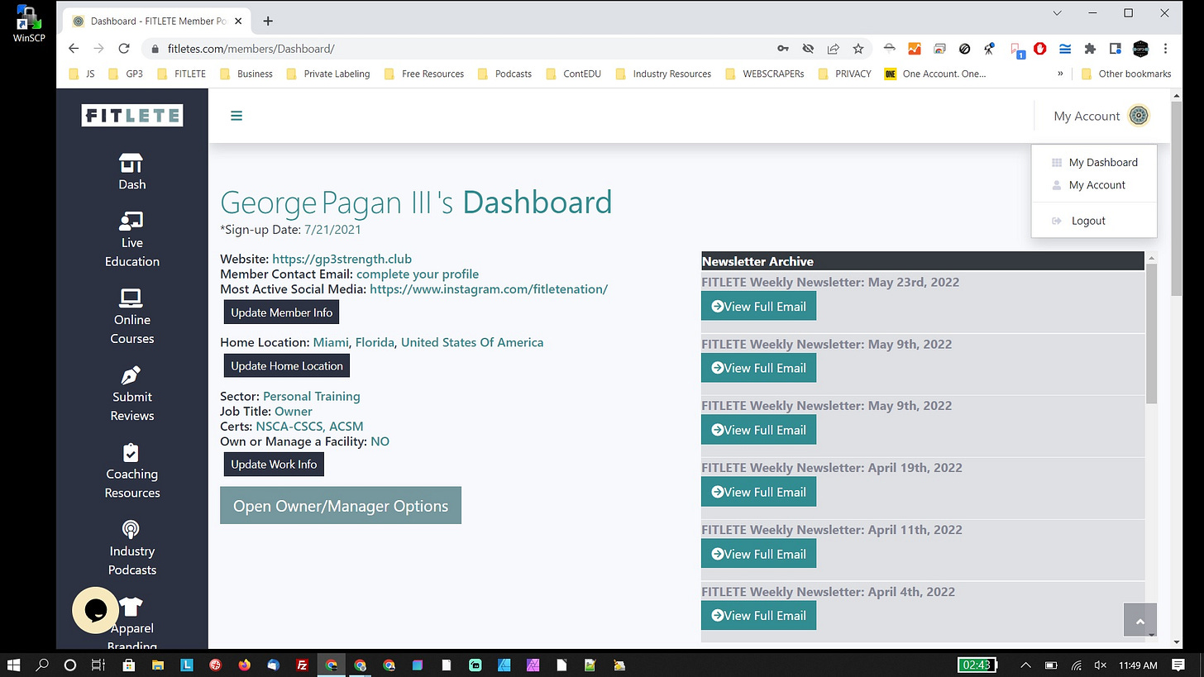Open the notifications action center
The image size is (1204, 677).
tap(1179, 665)
